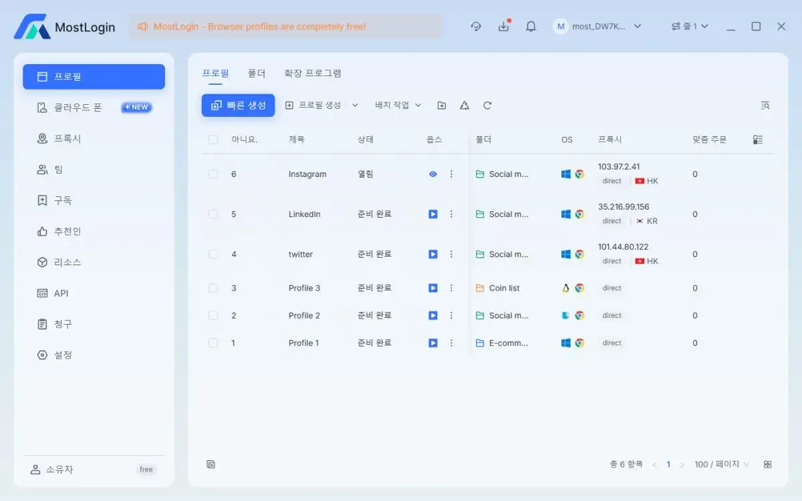Open the notification bell
This screenshot has width=802, height=501.
coord(531,27)
